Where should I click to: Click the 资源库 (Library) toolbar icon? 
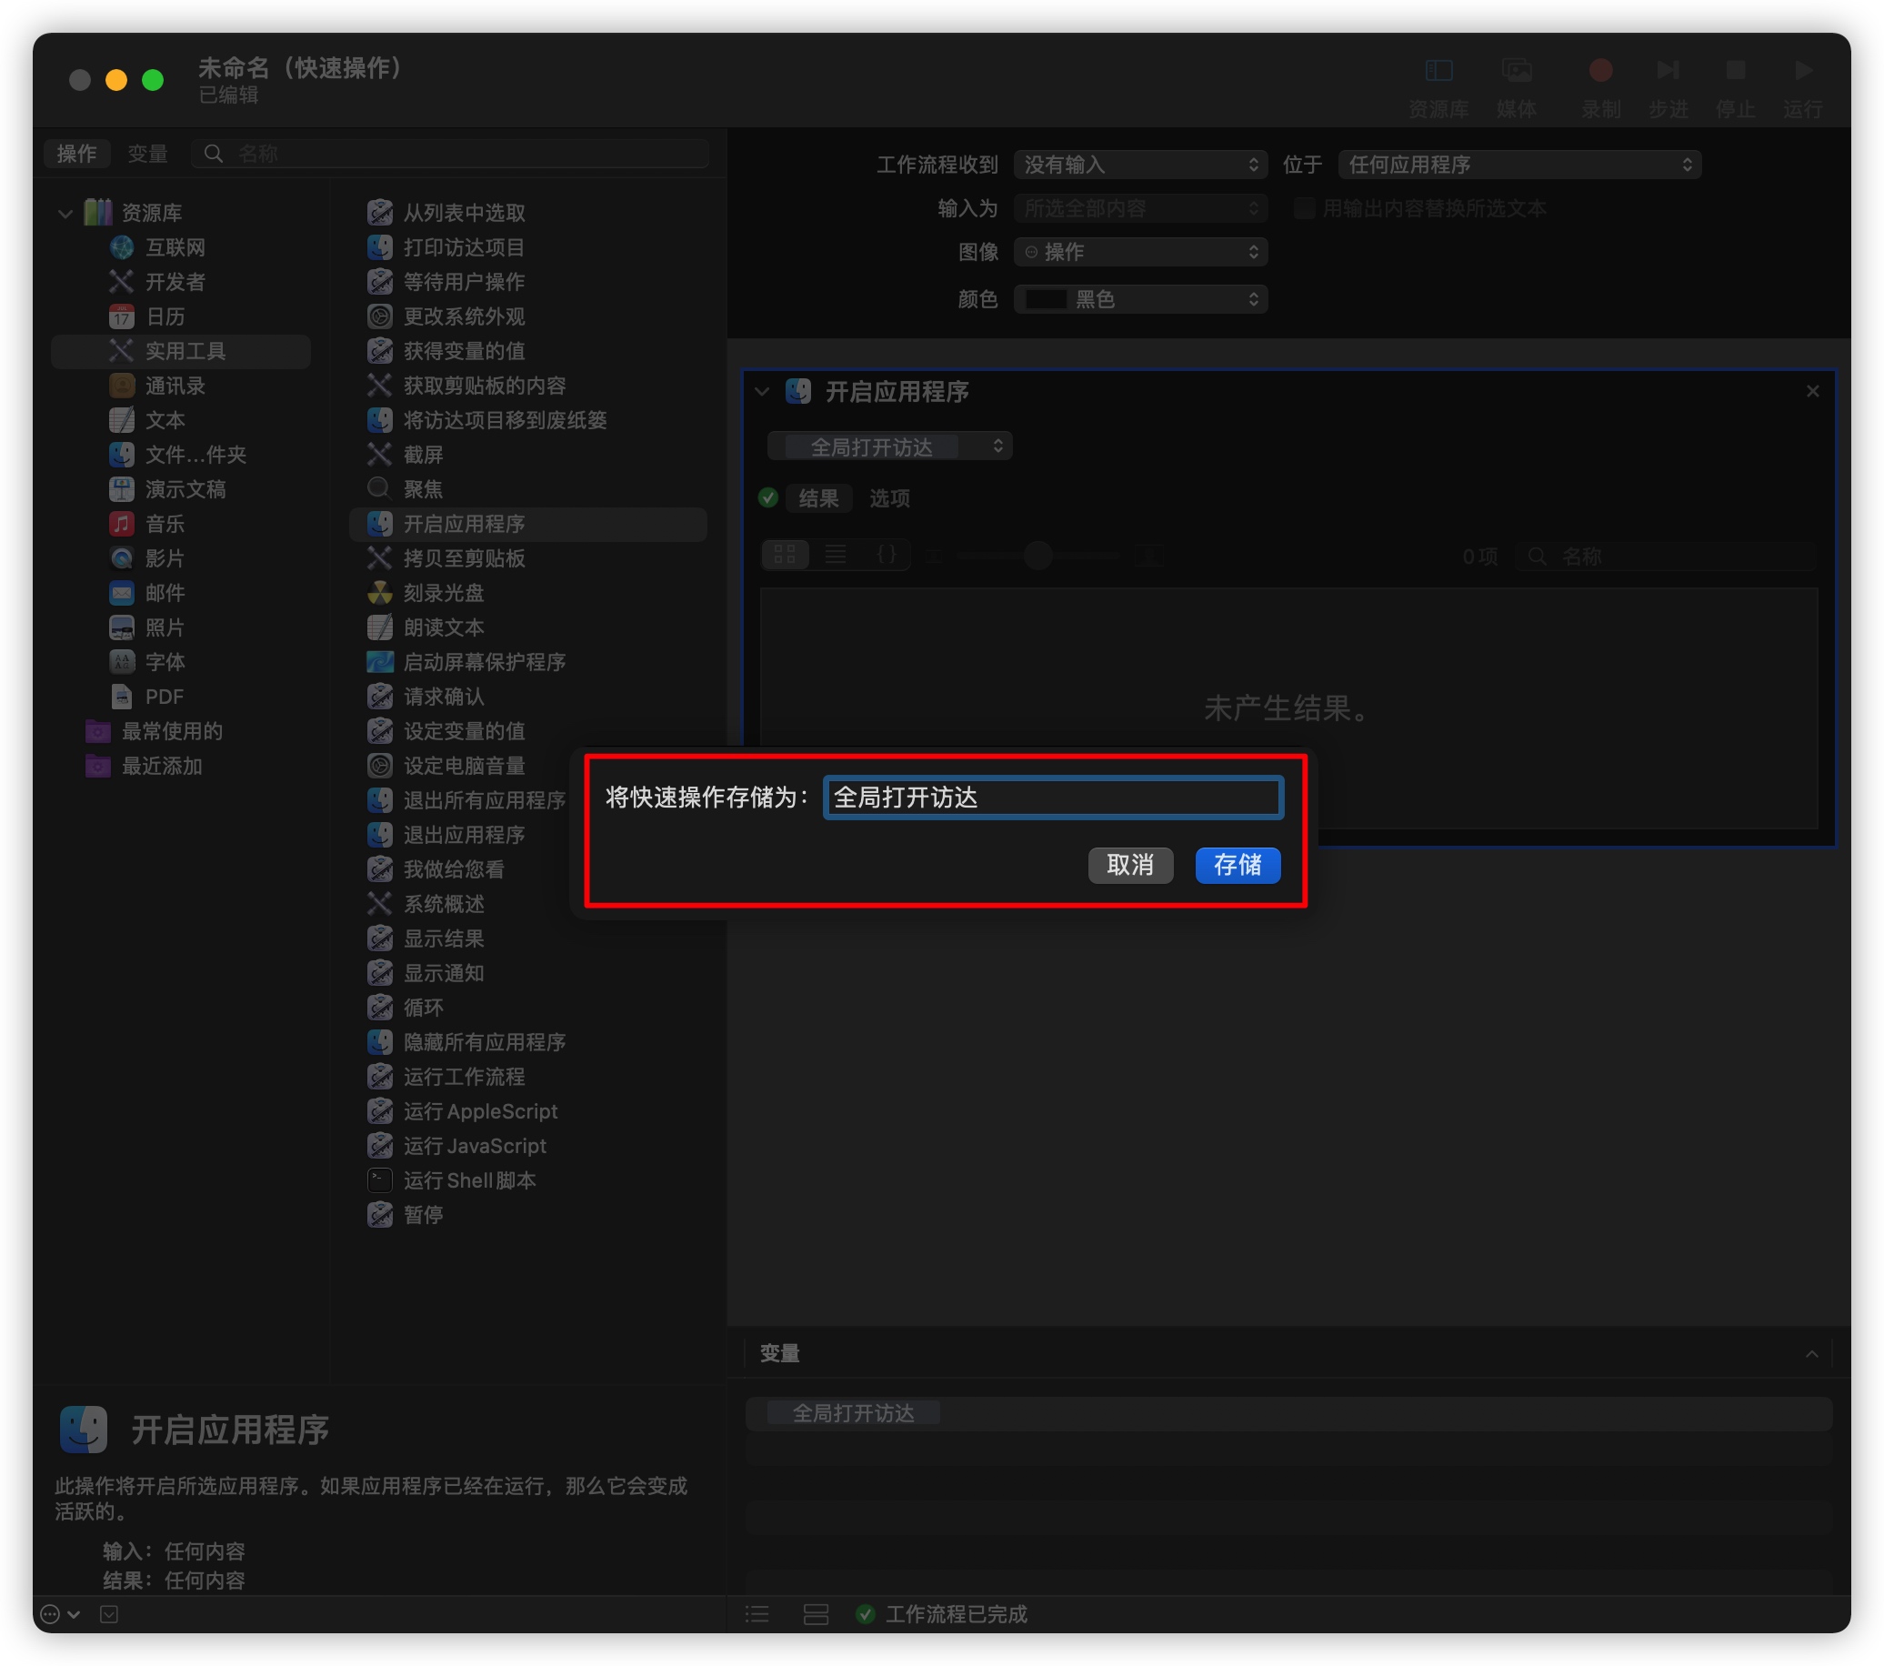[x=1438, y=71]
